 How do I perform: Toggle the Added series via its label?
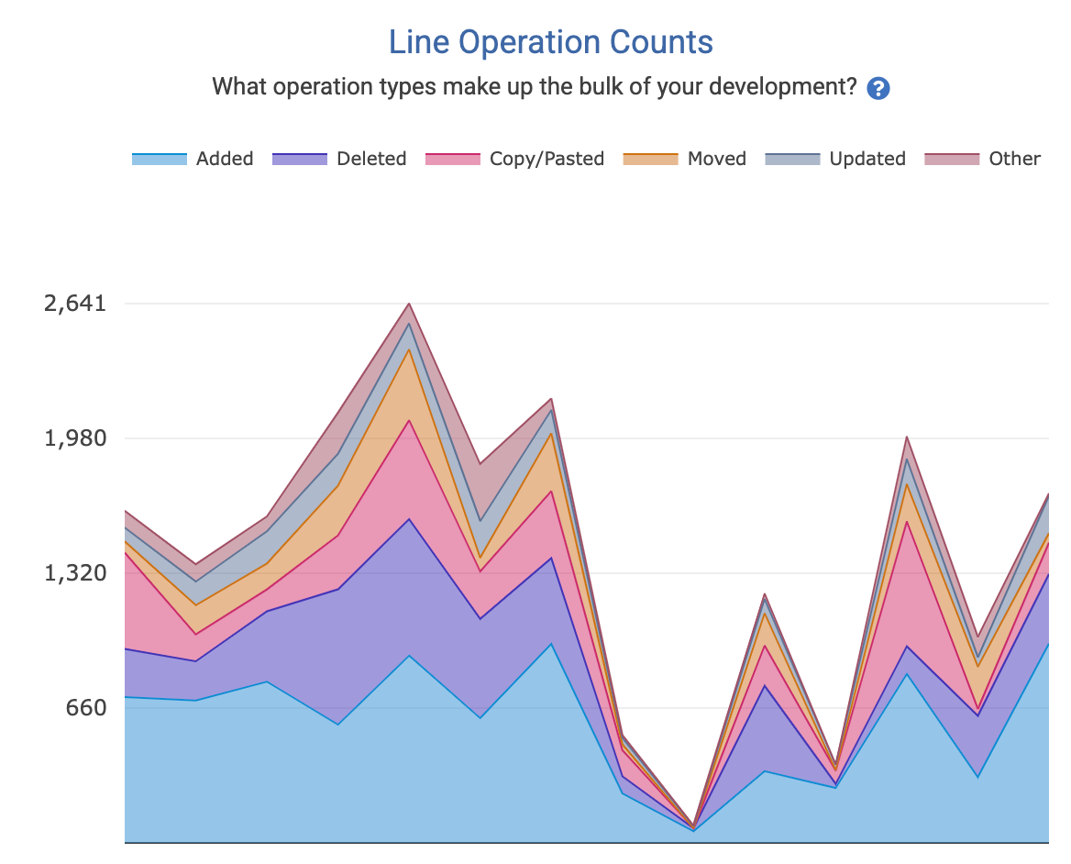click(x=225, y=159)
